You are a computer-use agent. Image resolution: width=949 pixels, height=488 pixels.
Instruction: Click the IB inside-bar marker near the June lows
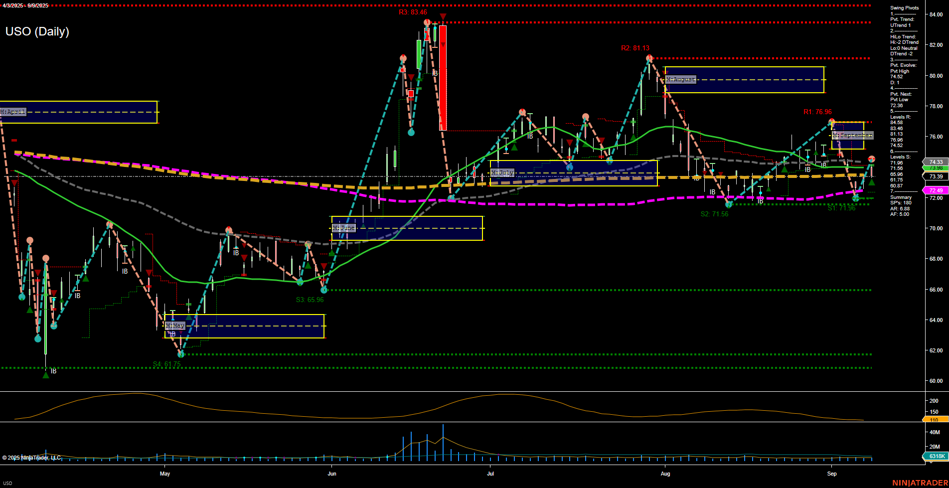[x=237, y=253]
